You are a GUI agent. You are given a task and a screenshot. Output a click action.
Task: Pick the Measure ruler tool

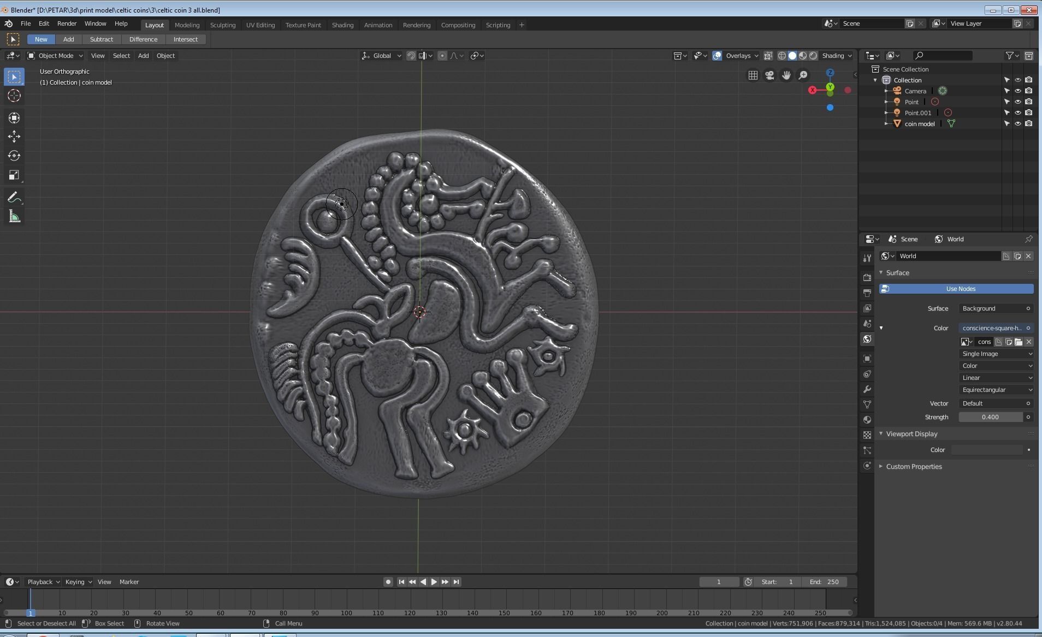point(14,217)
